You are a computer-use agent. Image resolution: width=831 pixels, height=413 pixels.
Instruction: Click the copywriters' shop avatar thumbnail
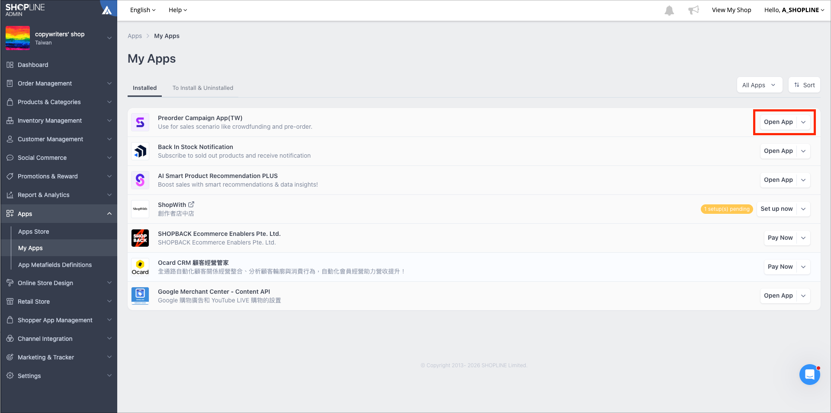(x=18, y=38)
